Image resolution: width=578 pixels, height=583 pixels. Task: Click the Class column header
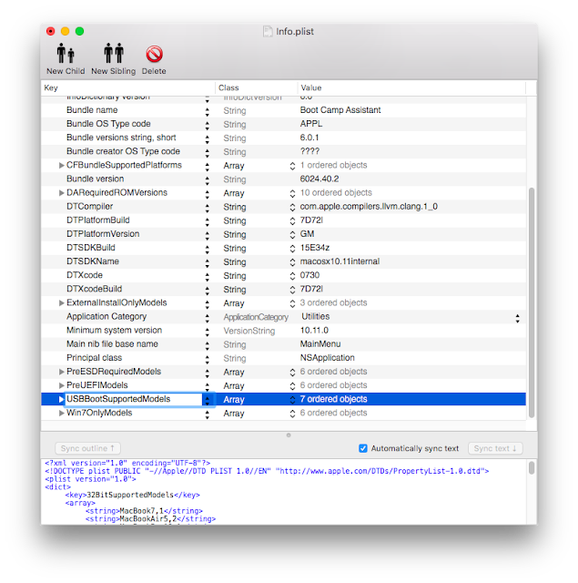pos(257,87)
